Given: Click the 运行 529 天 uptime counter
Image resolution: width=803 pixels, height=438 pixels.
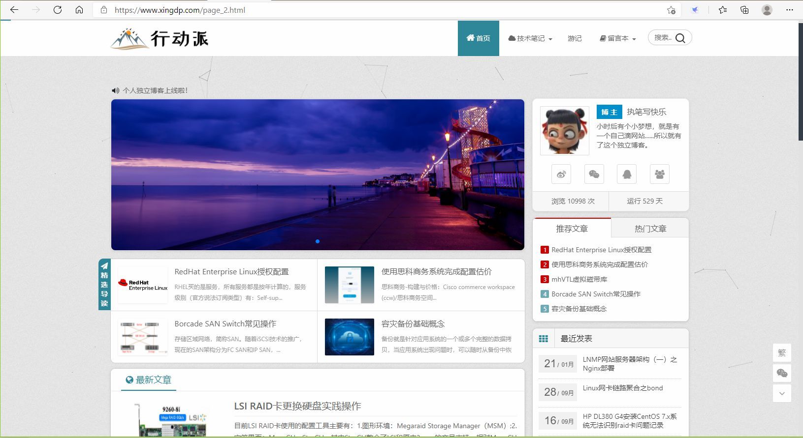Looking at the screenshot, I should tap(645, 201).
